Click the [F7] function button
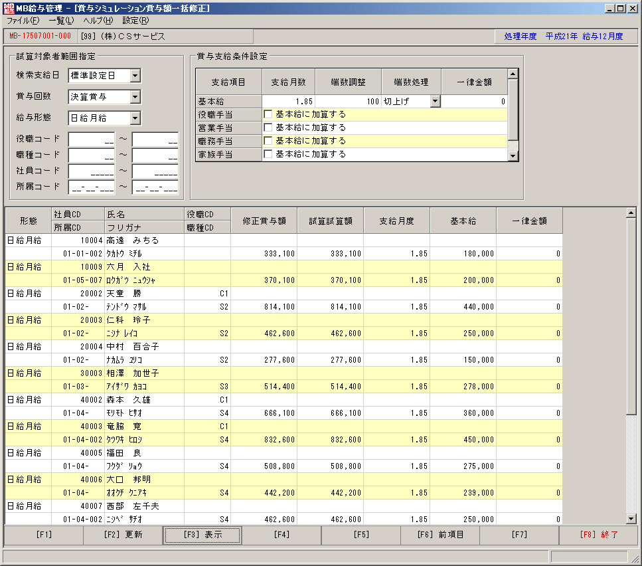This screenshot has width=642, height=566. click(520, 535)
